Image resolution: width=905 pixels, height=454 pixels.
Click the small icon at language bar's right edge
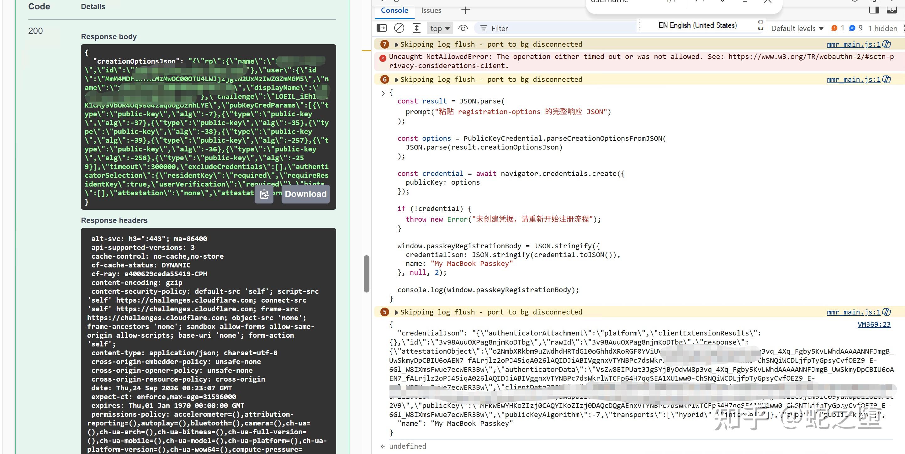point(761,25)
